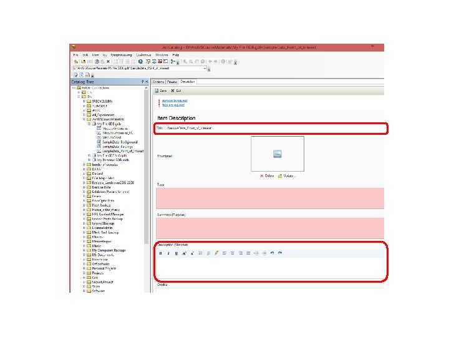Collapse the Folder Connections node
The height and width of the screenshot is (337, 449).
point(74,88)
